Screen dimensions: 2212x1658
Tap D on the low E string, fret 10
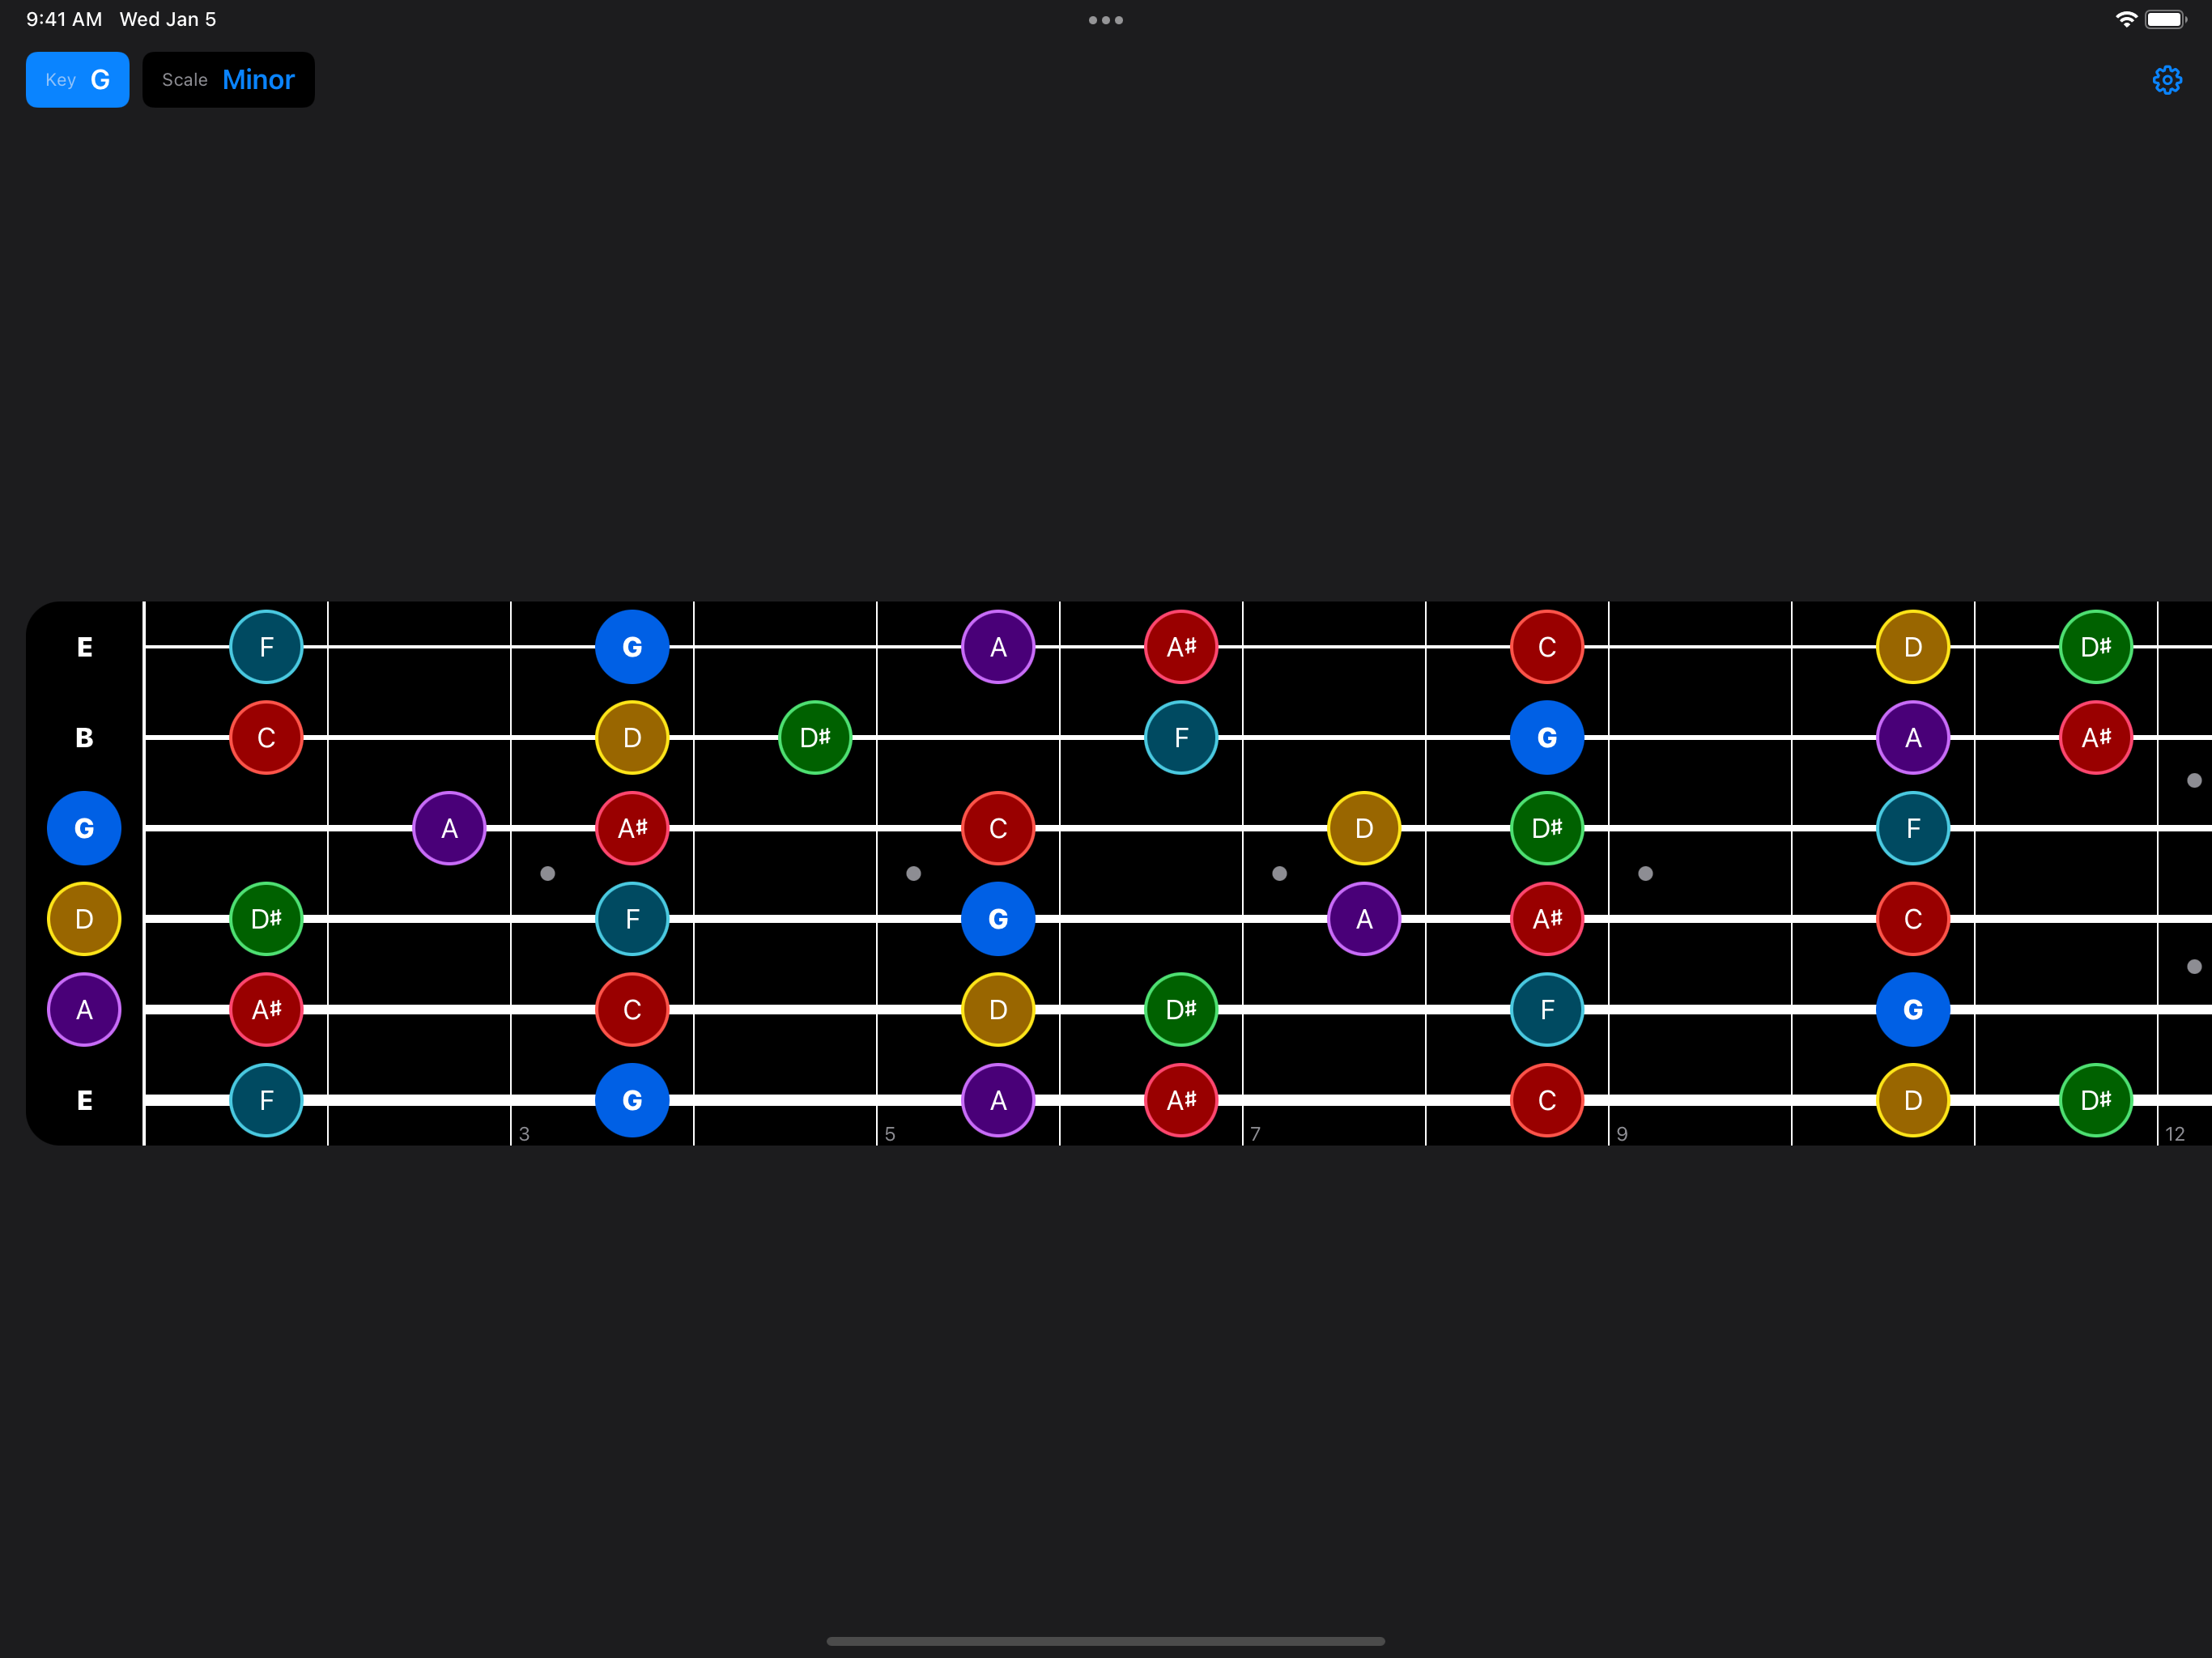1913,1100
